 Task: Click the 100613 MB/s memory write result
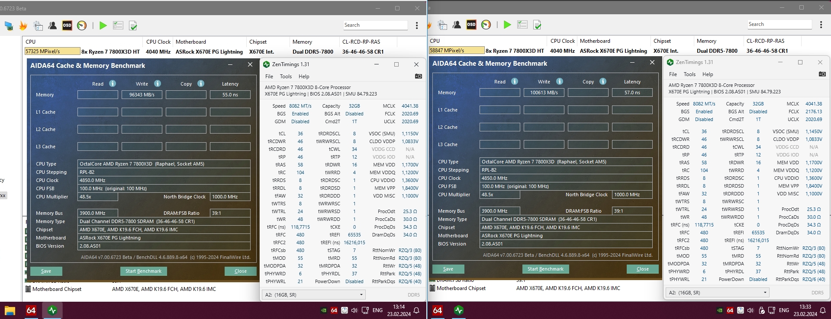[544, 93]
